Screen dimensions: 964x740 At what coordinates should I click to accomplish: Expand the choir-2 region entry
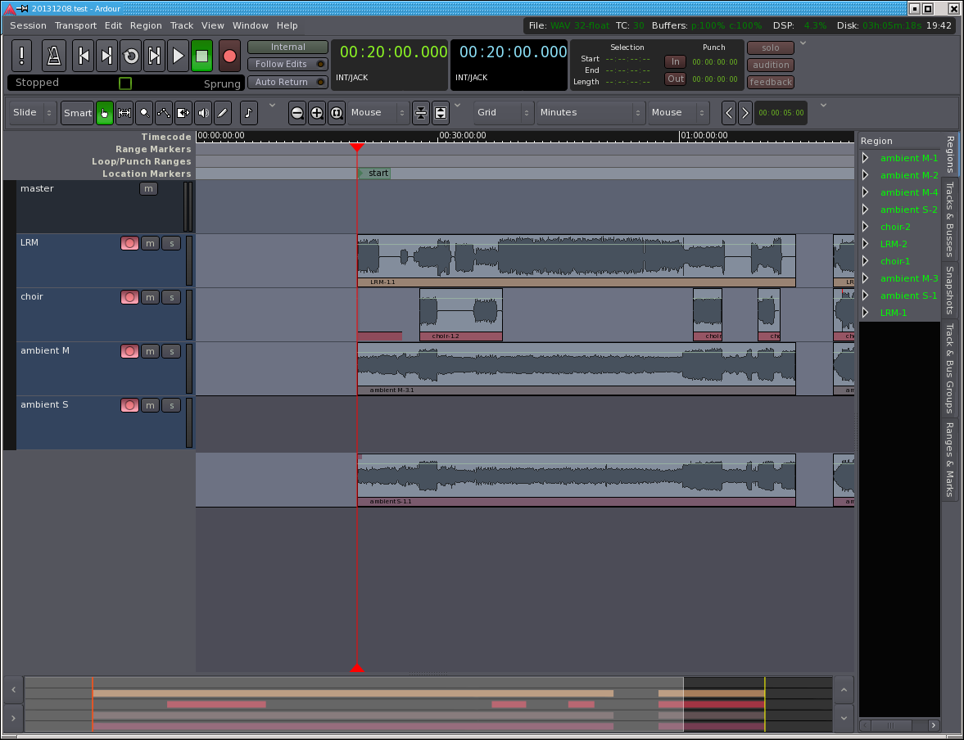[x=865, y=227]
